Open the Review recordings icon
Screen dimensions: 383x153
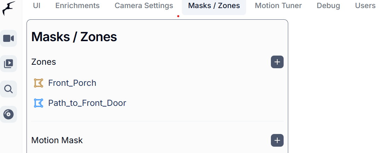point(8,64)
